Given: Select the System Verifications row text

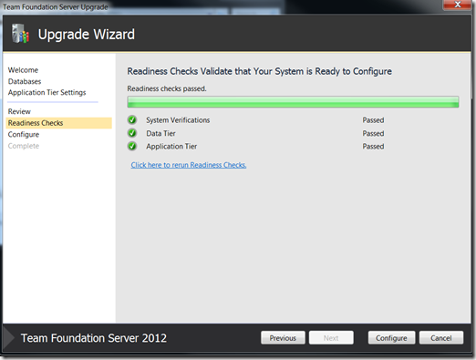Looking at the screenshot, I should 178,120.
